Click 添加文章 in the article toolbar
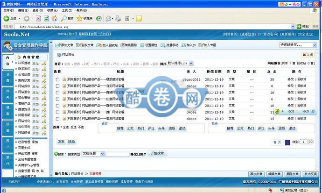322x193 pixels. (x=64, y=45)
